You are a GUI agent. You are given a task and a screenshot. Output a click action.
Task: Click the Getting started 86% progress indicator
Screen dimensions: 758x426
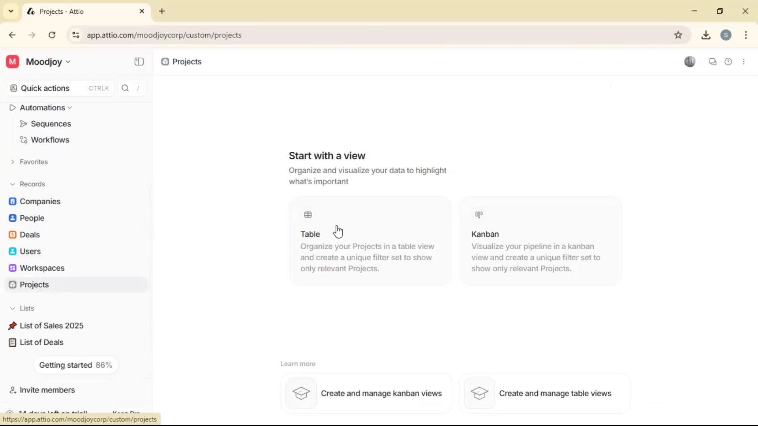point(76,365)
